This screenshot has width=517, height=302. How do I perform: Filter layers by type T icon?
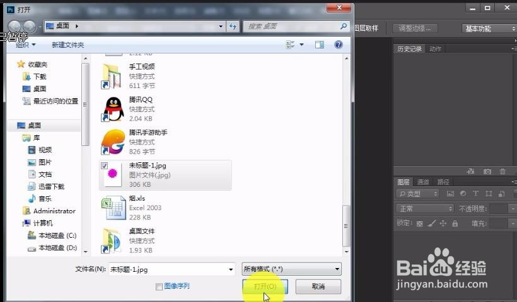click(x=475, y=193)
